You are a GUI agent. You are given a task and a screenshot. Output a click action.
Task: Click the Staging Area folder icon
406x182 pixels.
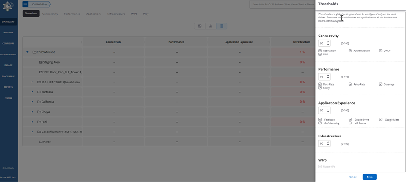click(x=41, y=62)
